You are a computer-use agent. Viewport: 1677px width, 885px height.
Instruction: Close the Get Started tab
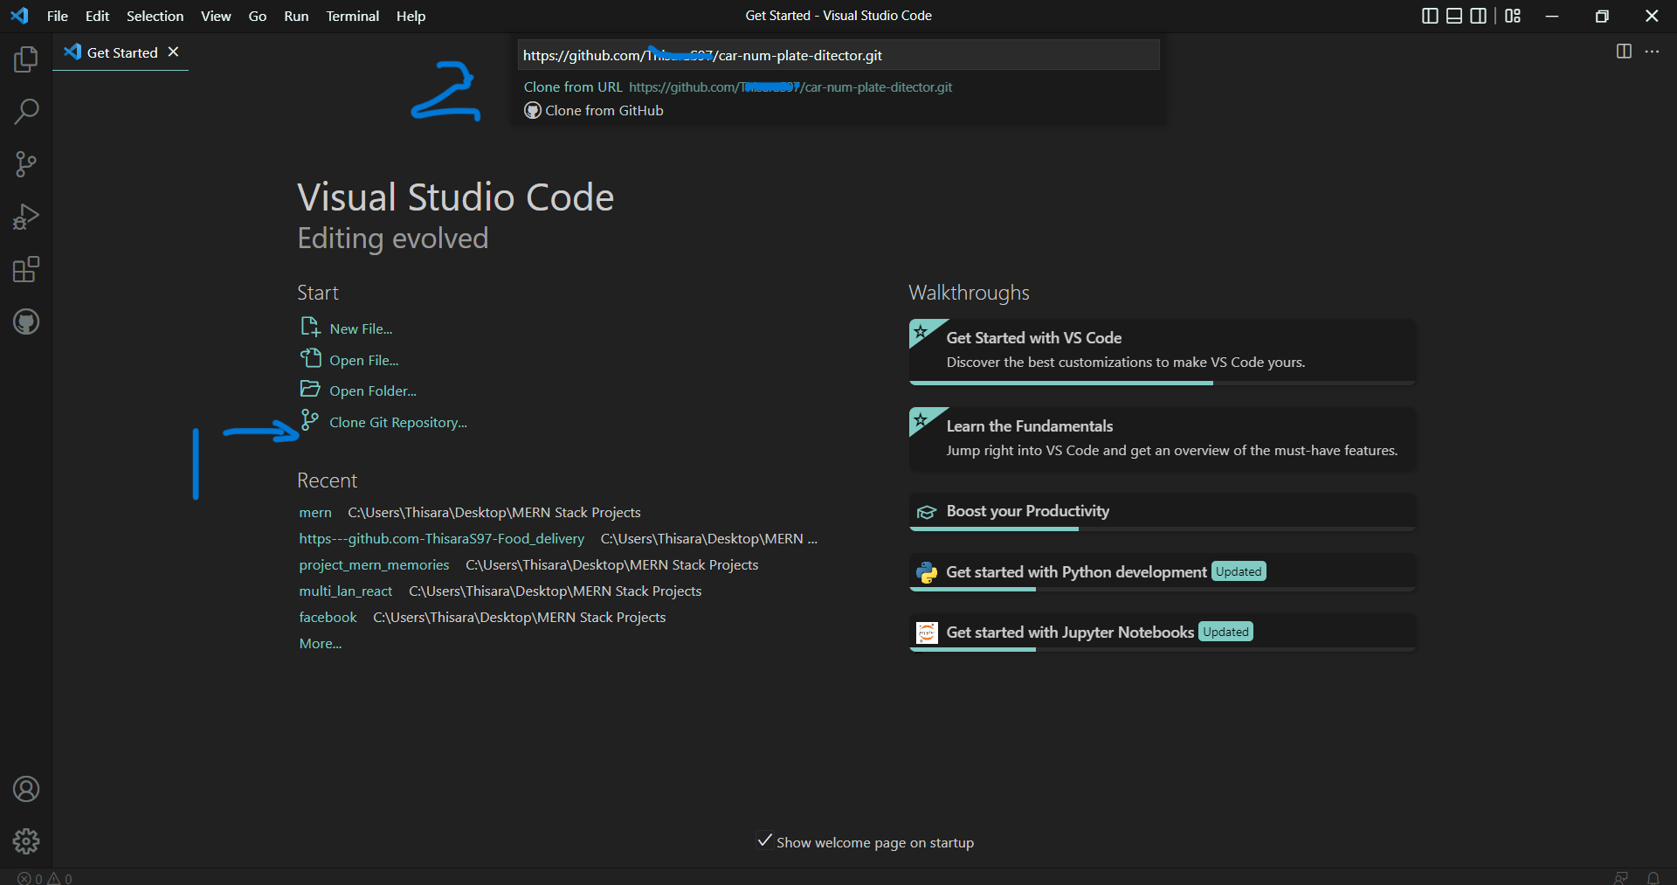[173, 52]
